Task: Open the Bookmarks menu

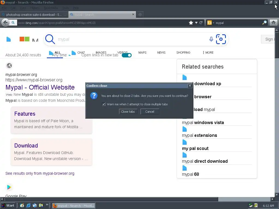Action: click(x=51, y=8)
